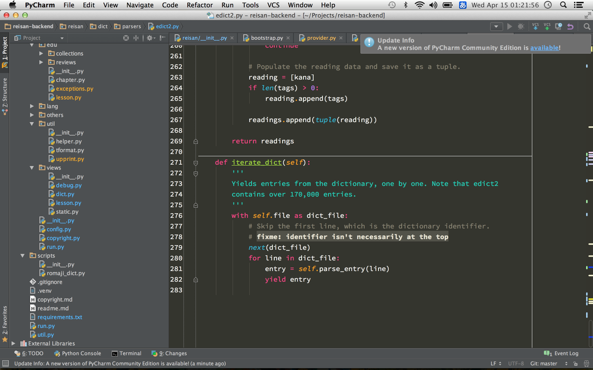Screen dimensions: 593x370
Task: Click the UTF-8 encoding label
Action: coord(516,364)
